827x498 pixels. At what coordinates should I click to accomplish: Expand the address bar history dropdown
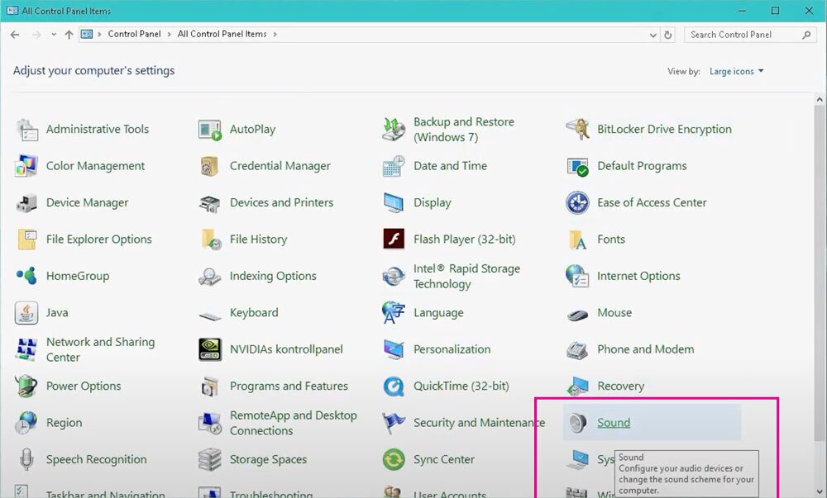653,35
